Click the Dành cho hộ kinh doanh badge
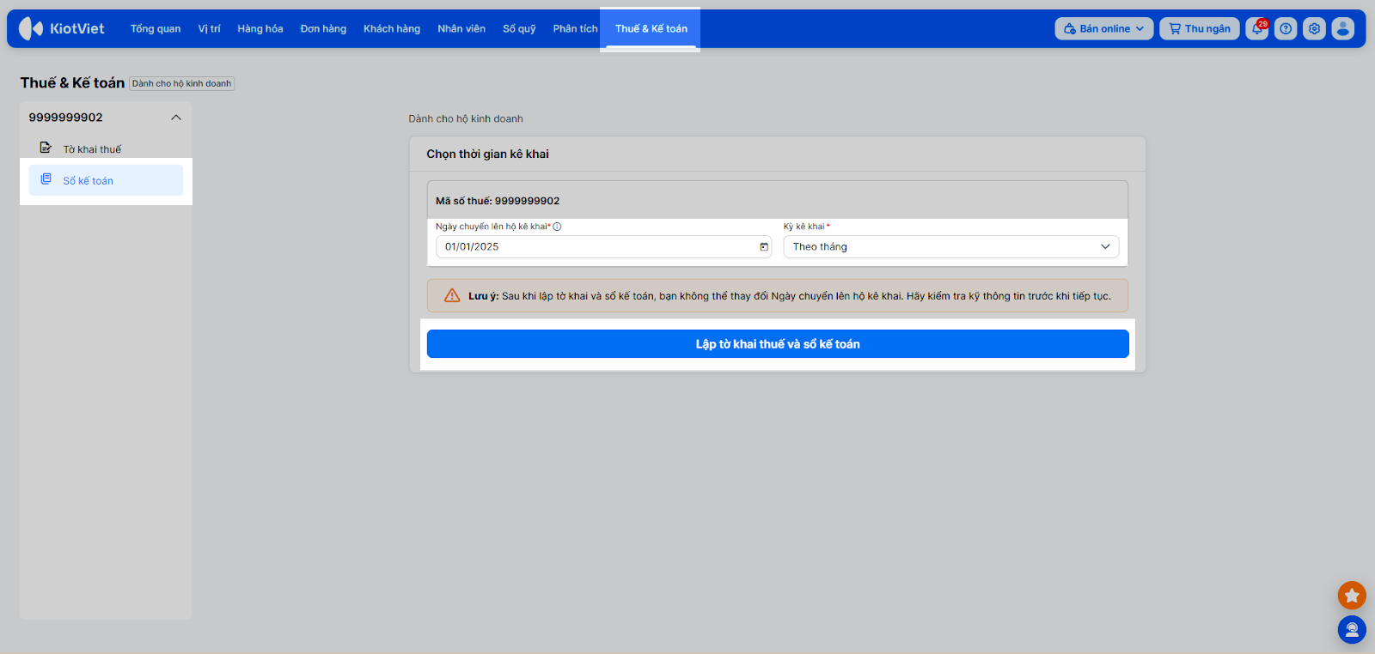The image size is (1375, 654). [x=182, y=83]
